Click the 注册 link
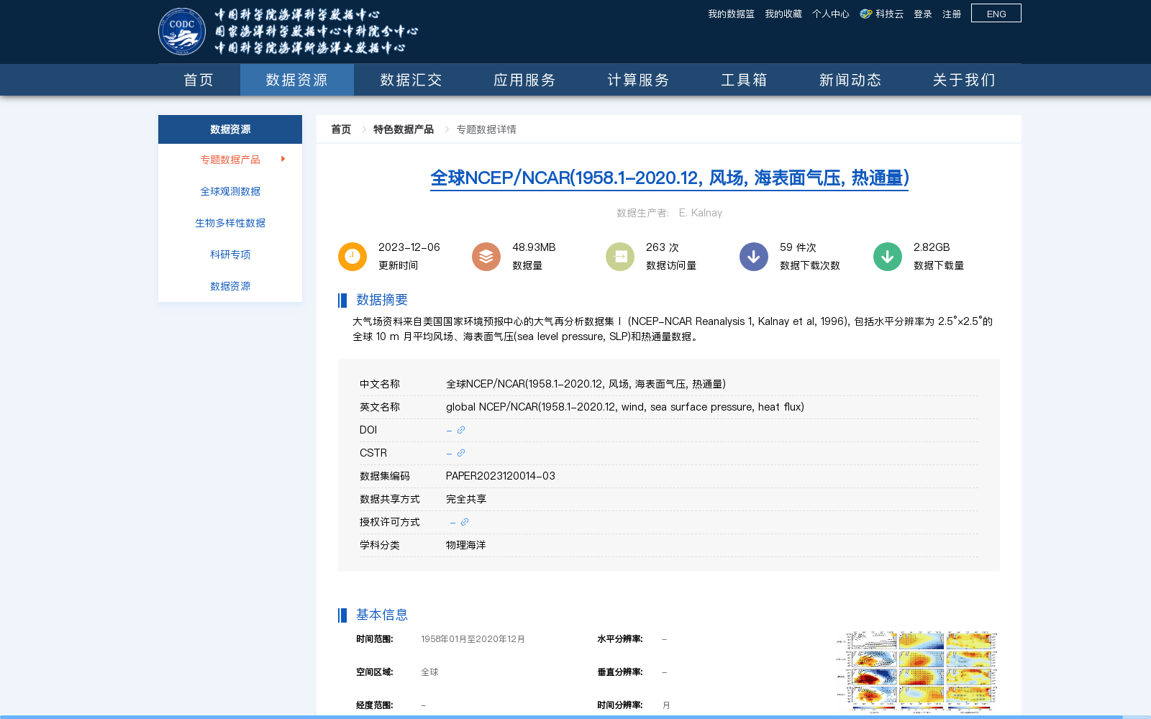The width and height of the screenshot is (1151, 719). click(952, 14)
